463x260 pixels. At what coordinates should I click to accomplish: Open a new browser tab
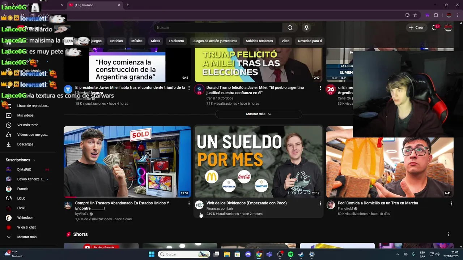(128, 5)
